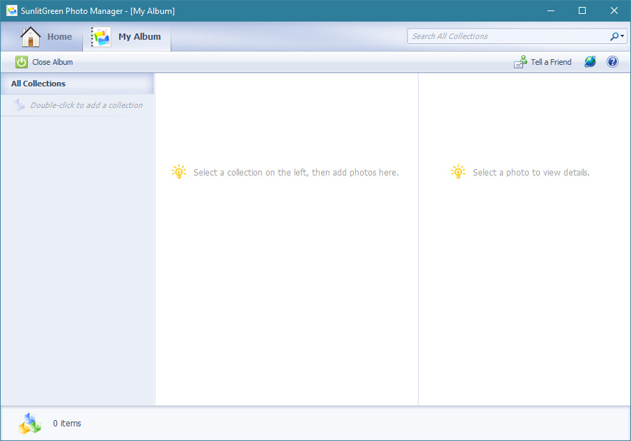631x441 pixels.
Task: Click the 'Select a photo to view details' text
Action: point(531,172)
